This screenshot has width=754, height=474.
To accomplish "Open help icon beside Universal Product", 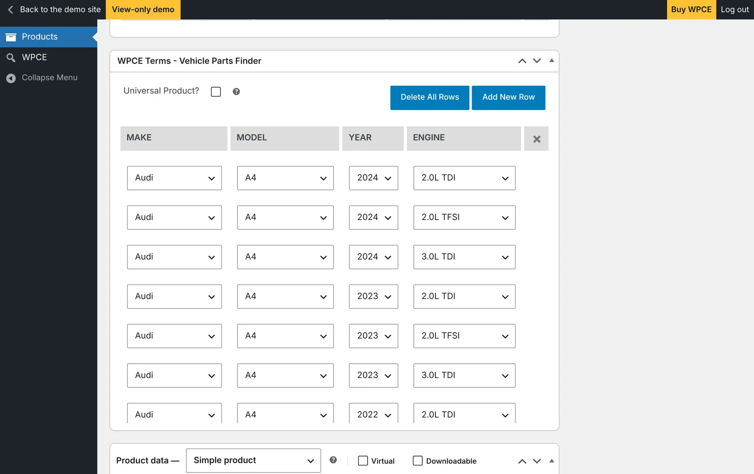I will tap(236, 91).
